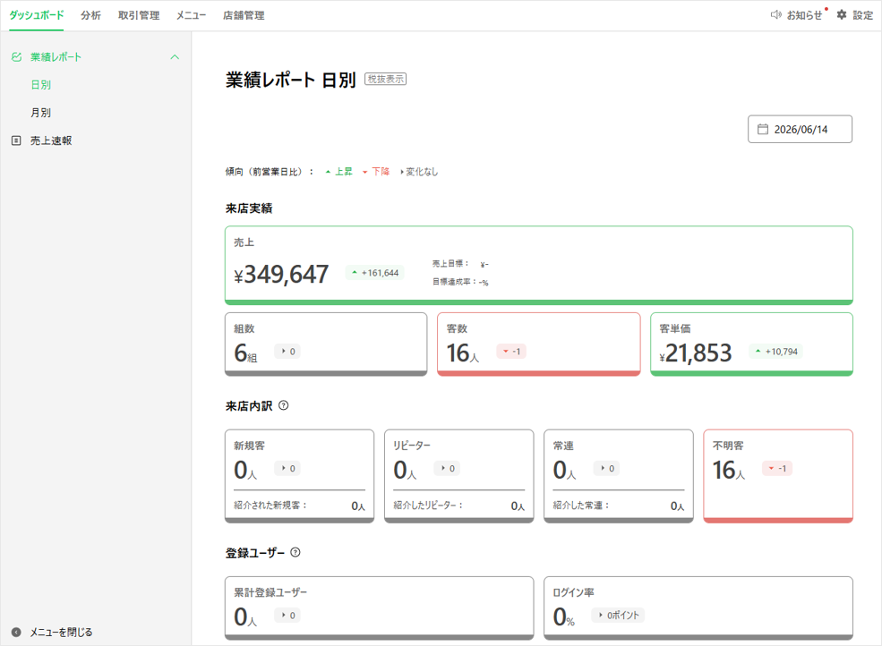
Task: Click the 売上目標 label
Action: point(450,263)
